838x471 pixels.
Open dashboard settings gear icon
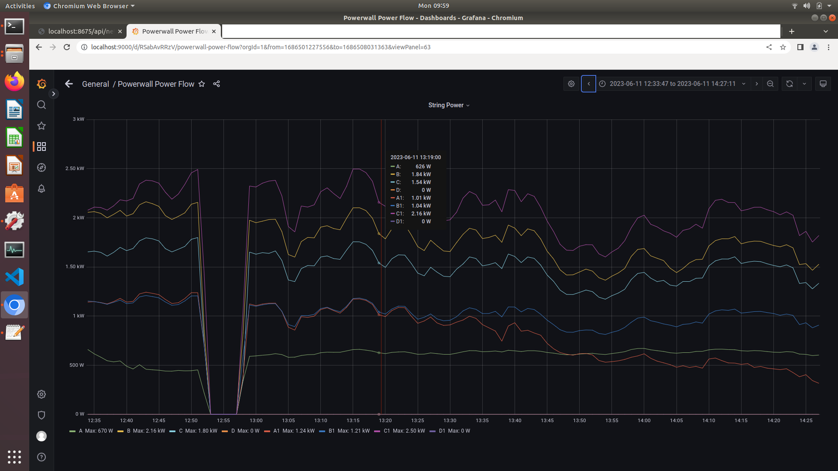tap(571, 83)
